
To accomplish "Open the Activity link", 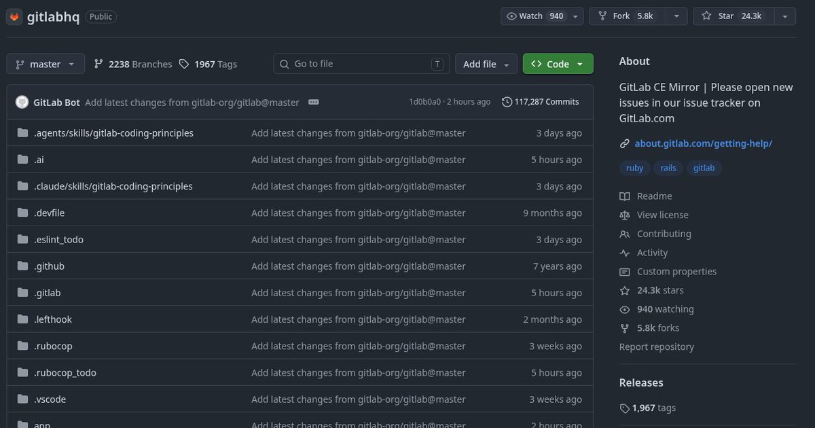I will pos(652,253).
